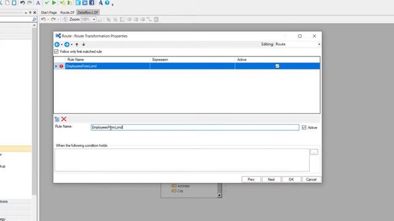Image resolution: width=394 pixels, height=221 pixels.
Task: Toggle Follow only first matched rule checkbox
Action: pyautogui.click(x=56, y=52)
